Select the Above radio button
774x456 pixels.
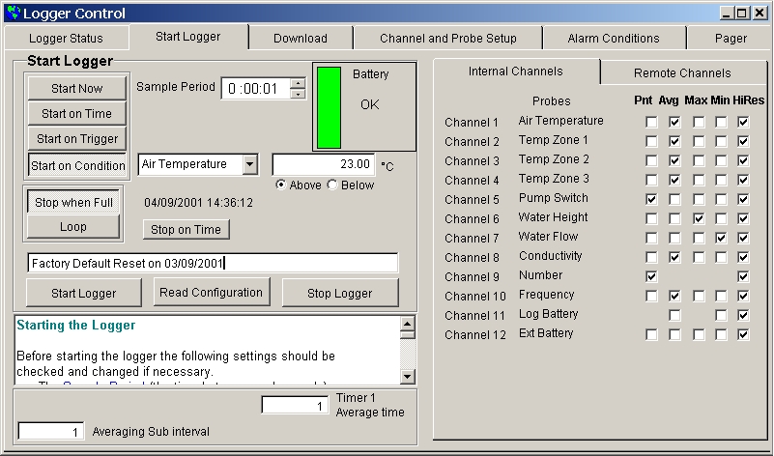[281, 185]
